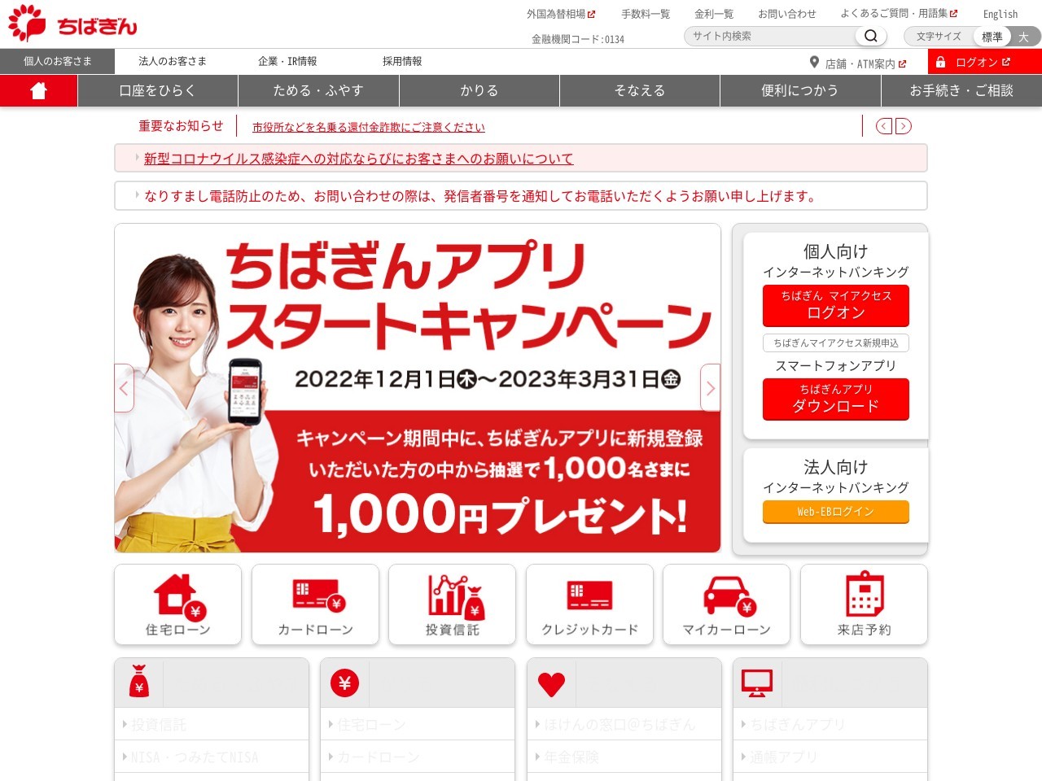Open 手数料一覧 link

point(646,14)
